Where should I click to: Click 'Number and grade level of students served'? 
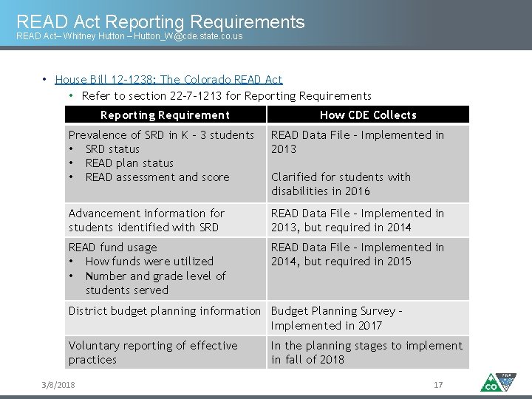[x=155, y=283]
